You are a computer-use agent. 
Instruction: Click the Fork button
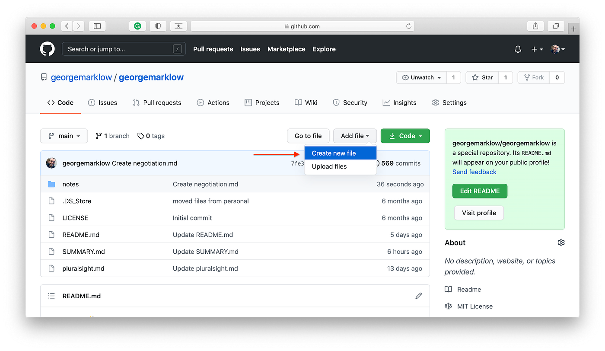534,77
